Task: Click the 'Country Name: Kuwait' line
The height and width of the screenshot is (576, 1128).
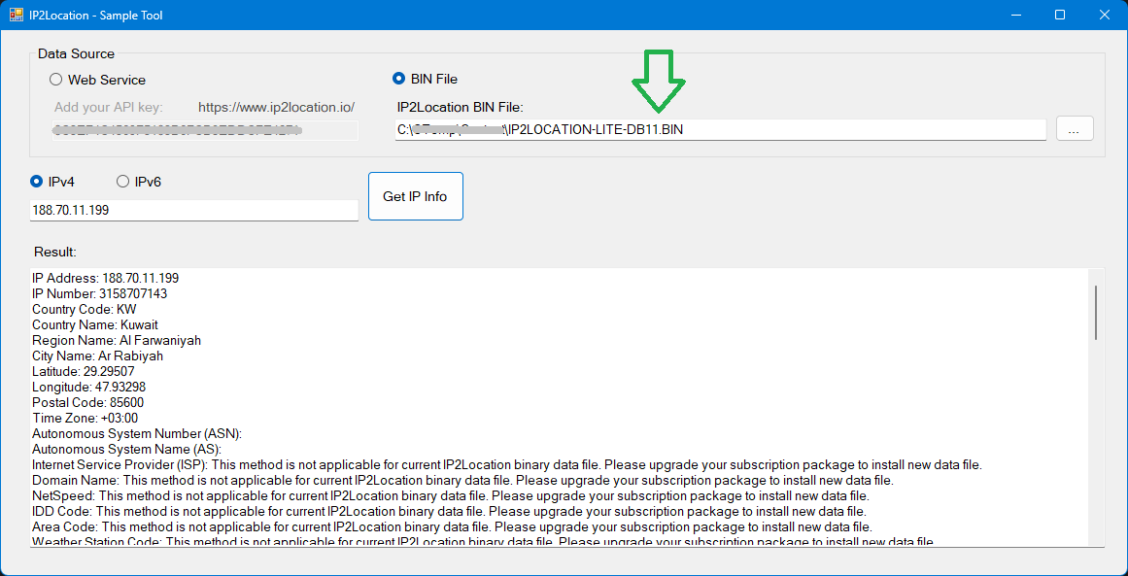Action: point(95,325)
